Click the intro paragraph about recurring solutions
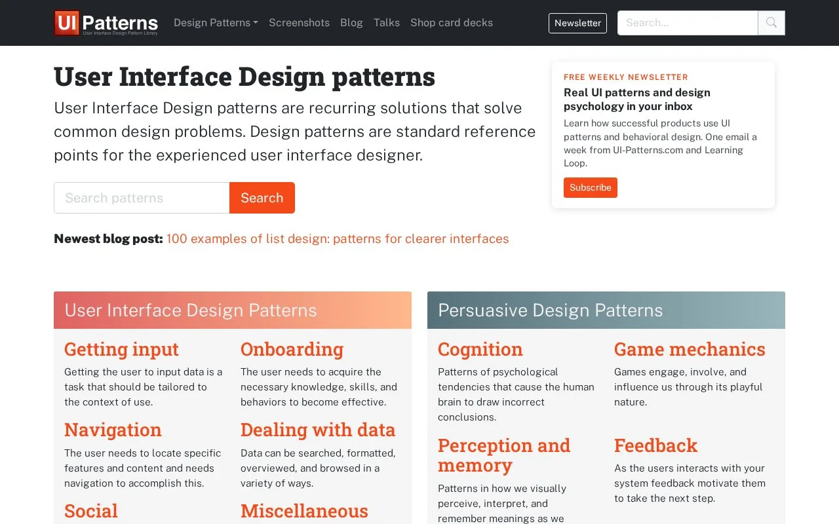 [295, 132]
